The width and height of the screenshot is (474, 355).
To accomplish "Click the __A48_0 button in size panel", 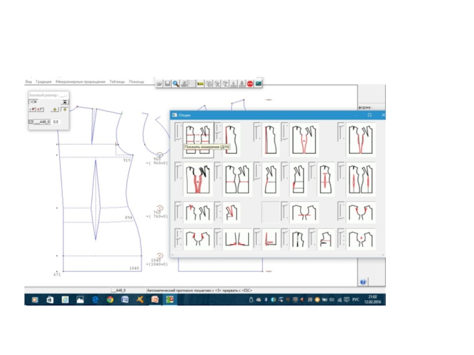I will click(42, 122).
